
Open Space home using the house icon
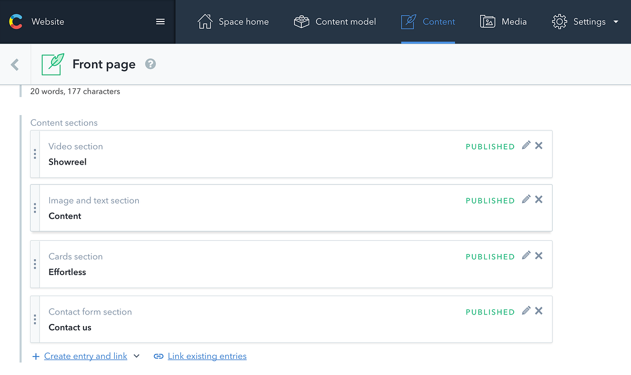point(205,22)
